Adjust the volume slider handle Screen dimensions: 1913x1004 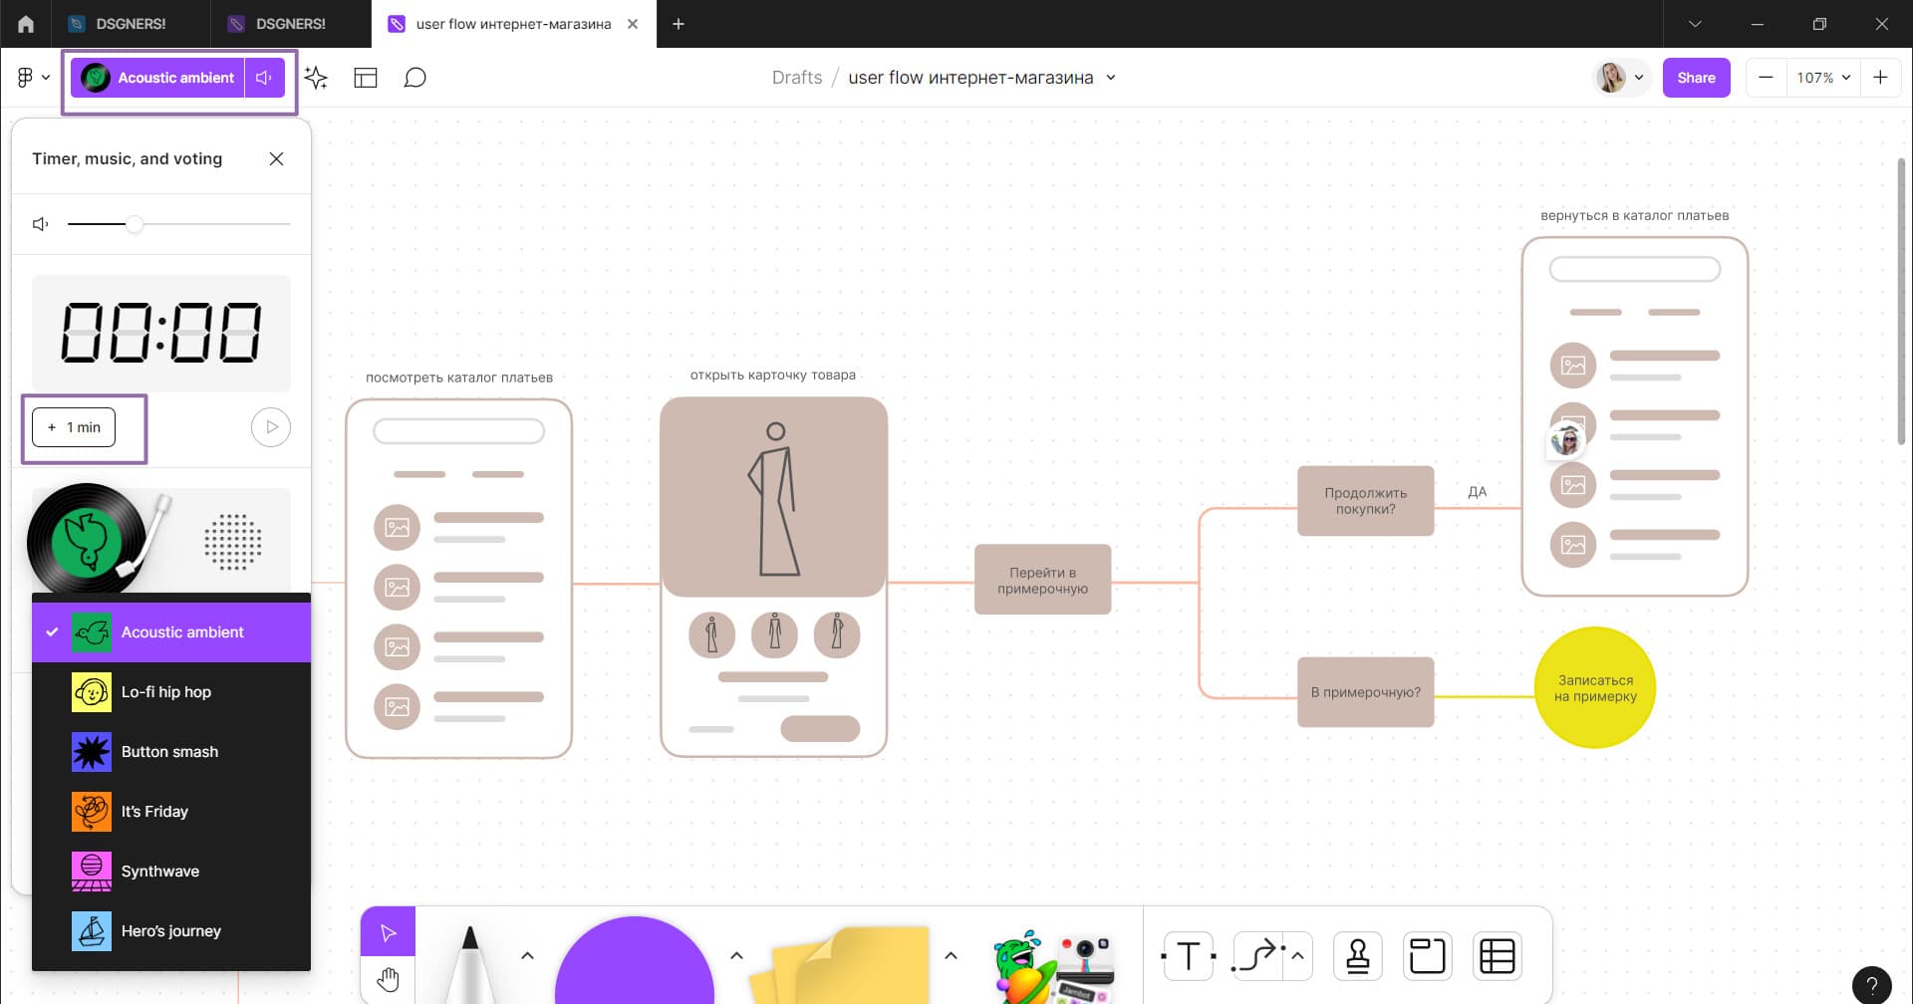(135, 224)
